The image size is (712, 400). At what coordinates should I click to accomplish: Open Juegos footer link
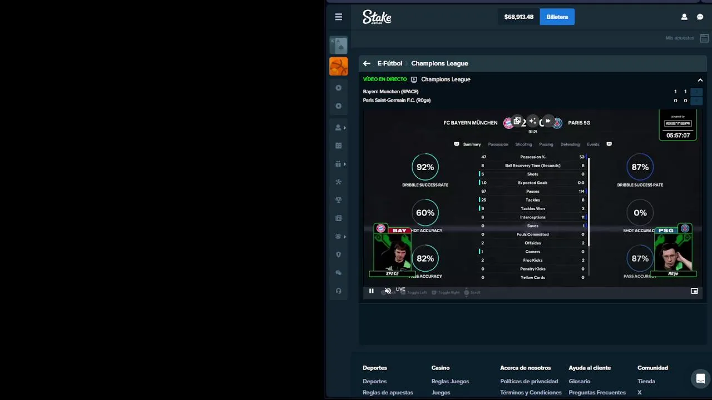[441, 392]
